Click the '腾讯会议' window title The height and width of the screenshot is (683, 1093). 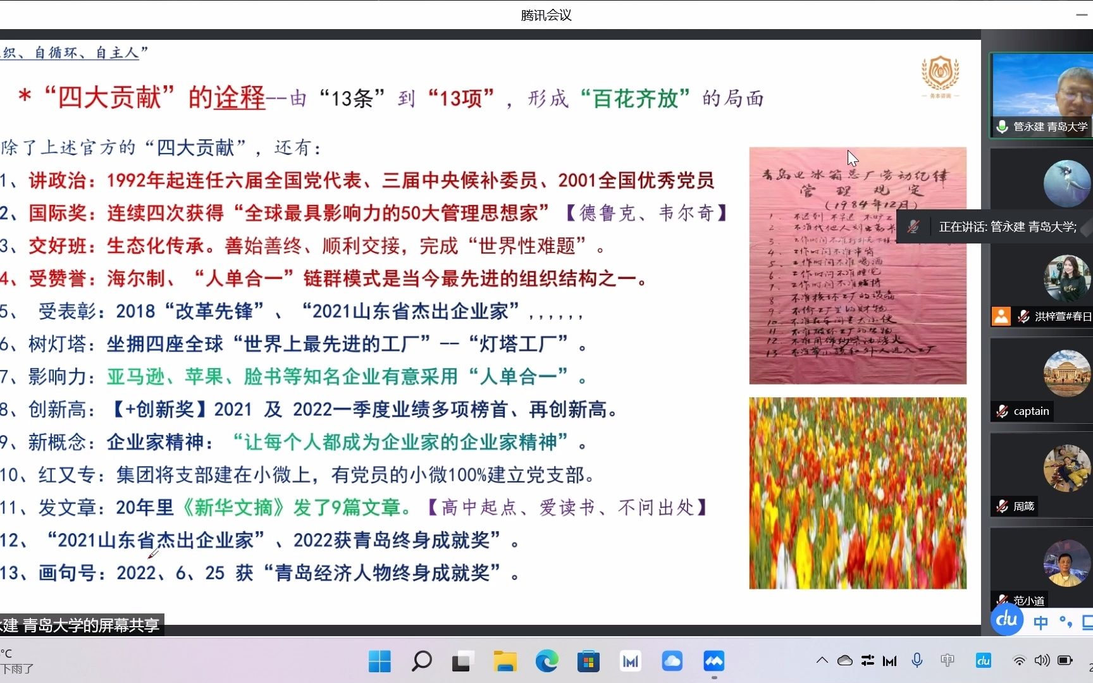(546, 15)
